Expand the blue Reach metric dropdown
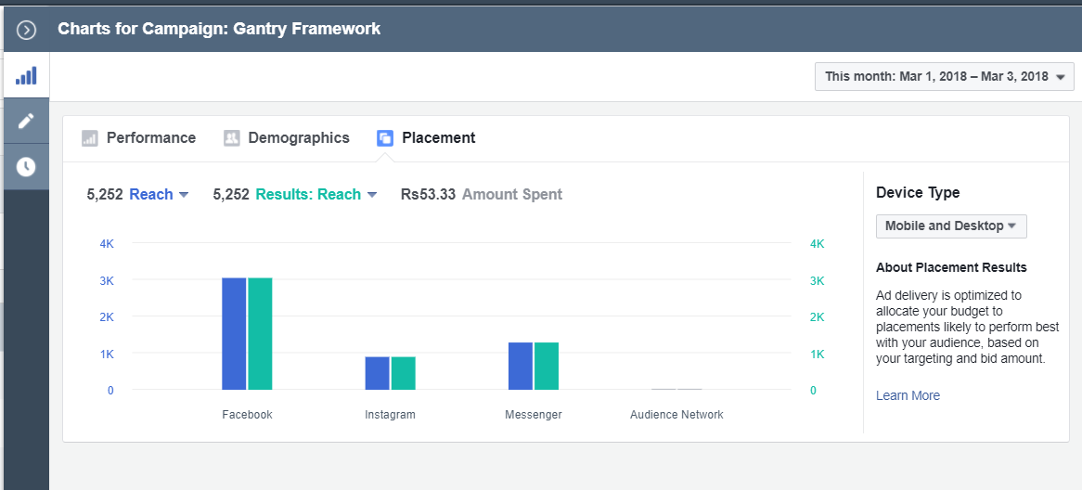Image resolution: width=1082 pixels, height=490 pixels. click(159, 195)
